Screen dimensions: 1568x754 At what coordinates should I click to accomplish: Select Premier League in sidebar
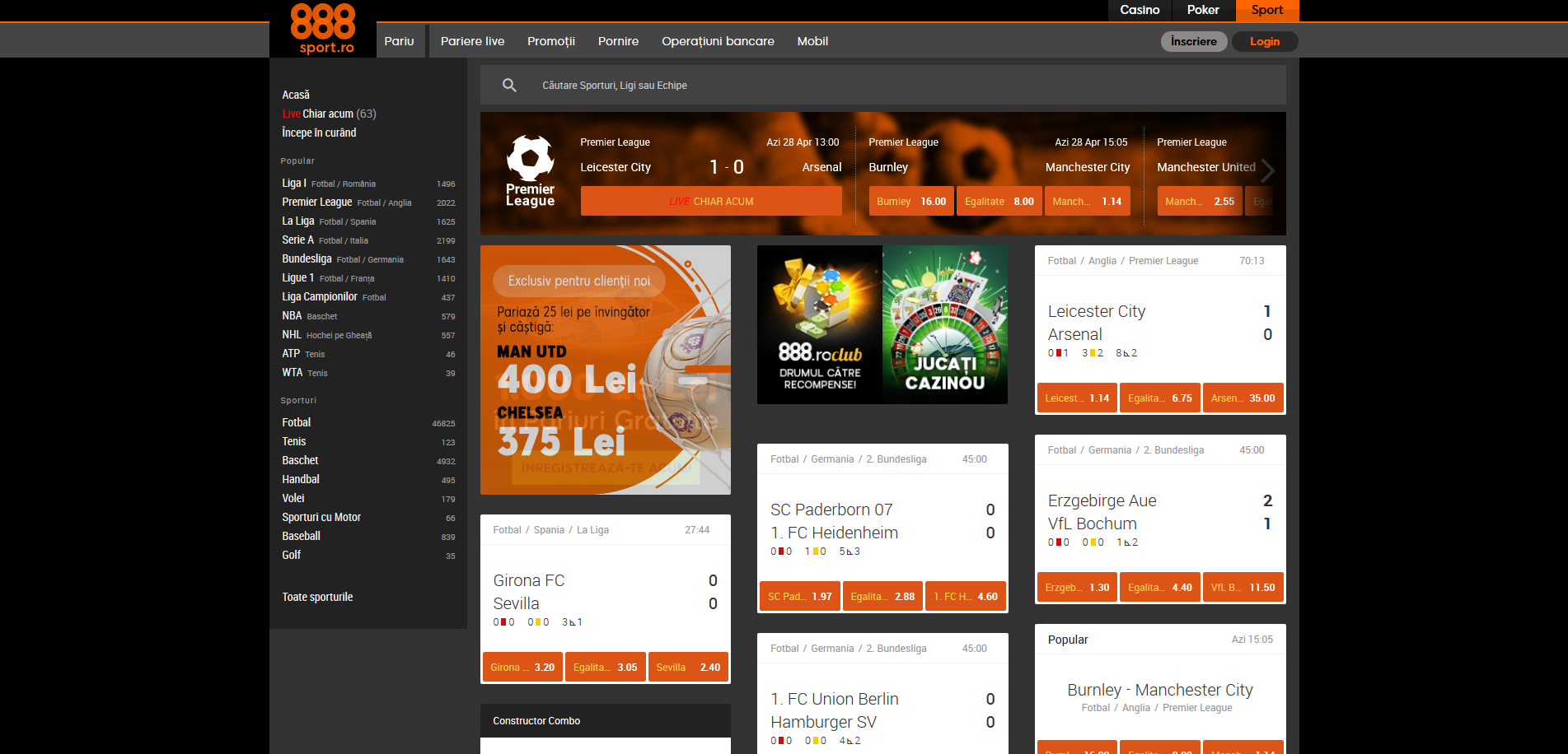368,202
